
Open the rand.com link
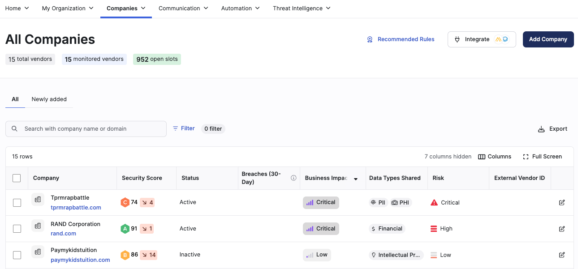coord(63,234)
